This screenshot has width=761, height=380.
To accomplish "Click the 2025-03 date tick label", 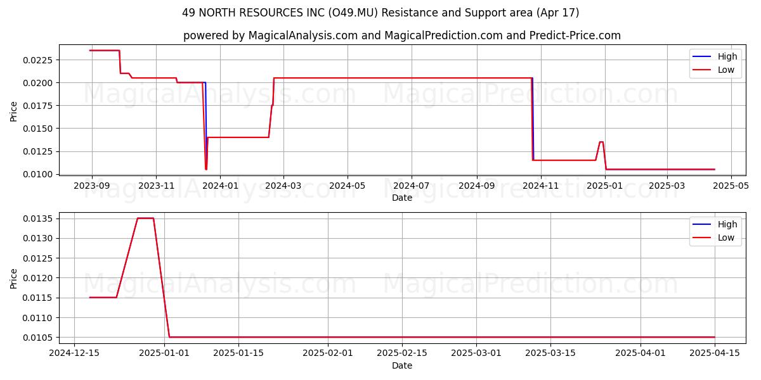I will click(x=667, y=186).
